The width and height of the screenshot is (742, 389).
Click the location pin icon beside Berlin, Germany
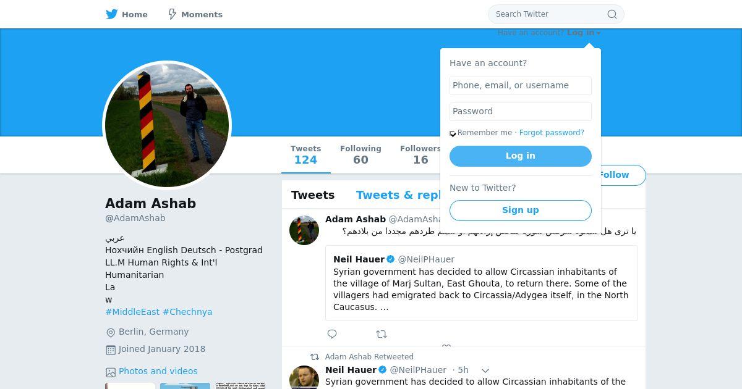(x=111, y=332)
